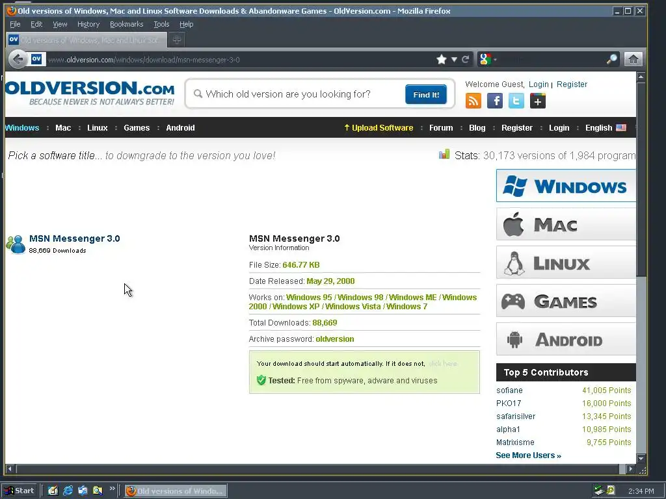
Task: Open the Linux link in the navigation bar
Action: pos(98,128)
